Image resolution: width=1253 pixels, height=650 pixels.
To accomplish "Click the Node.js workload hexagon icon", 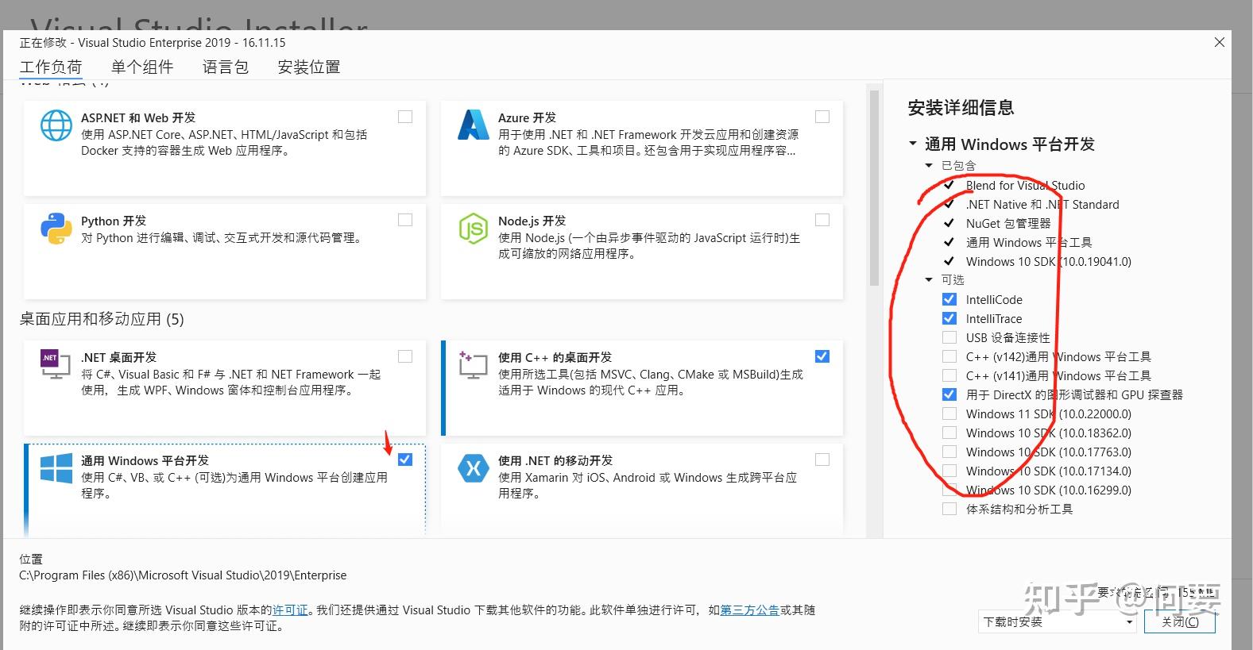I will pyautogui.click(x=474, y=229).
